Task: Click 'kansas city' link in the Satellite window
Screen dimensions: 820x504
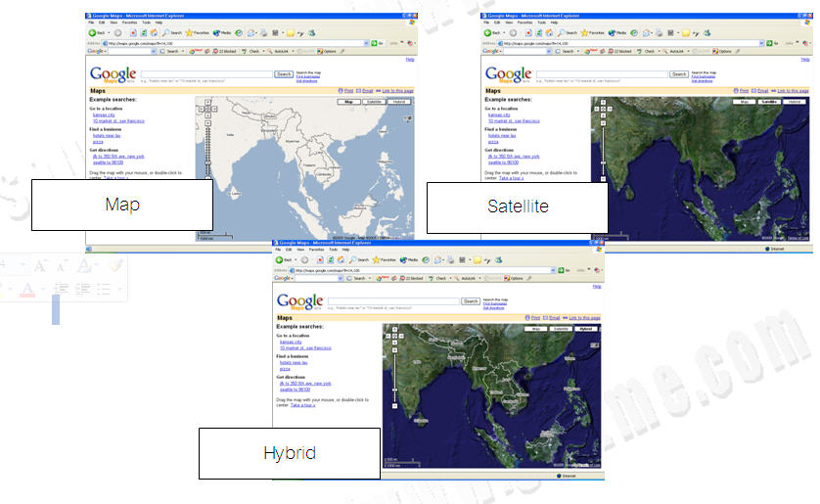Action: [499, 115]
